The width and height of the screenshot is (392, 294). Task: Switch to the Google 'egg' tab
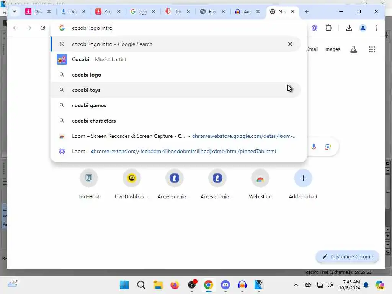point(139,11)
